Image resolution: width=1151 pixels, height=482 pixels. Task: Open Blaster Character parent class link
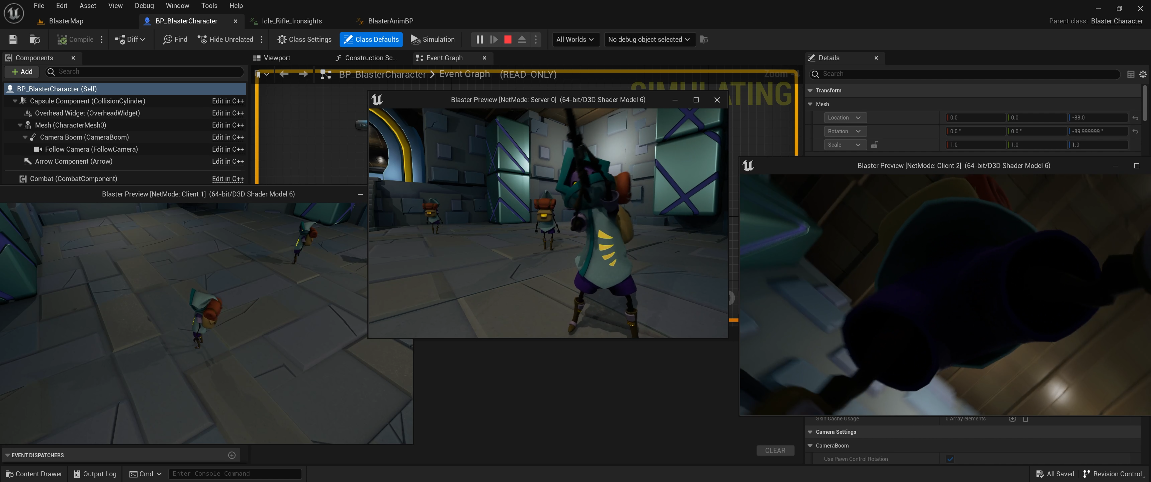click(1116, 21)
